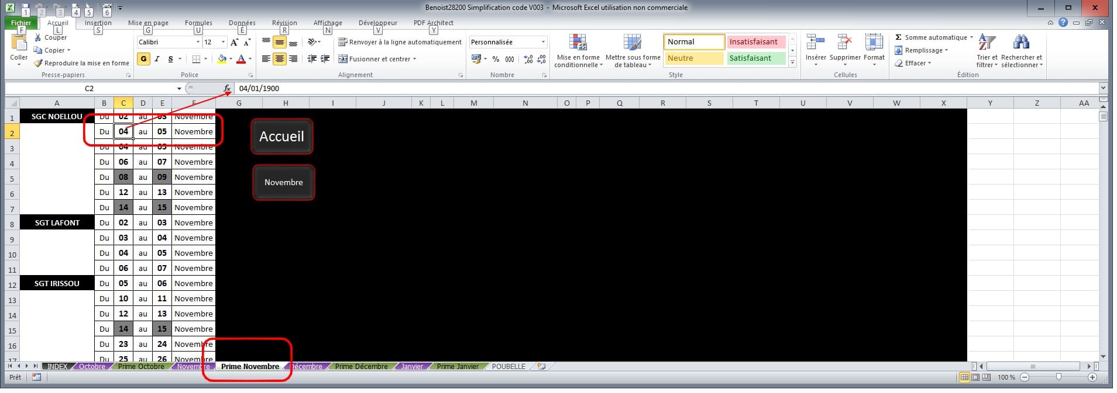
Task: Toggle center horizontal alignment
Action: pos(280,59)
